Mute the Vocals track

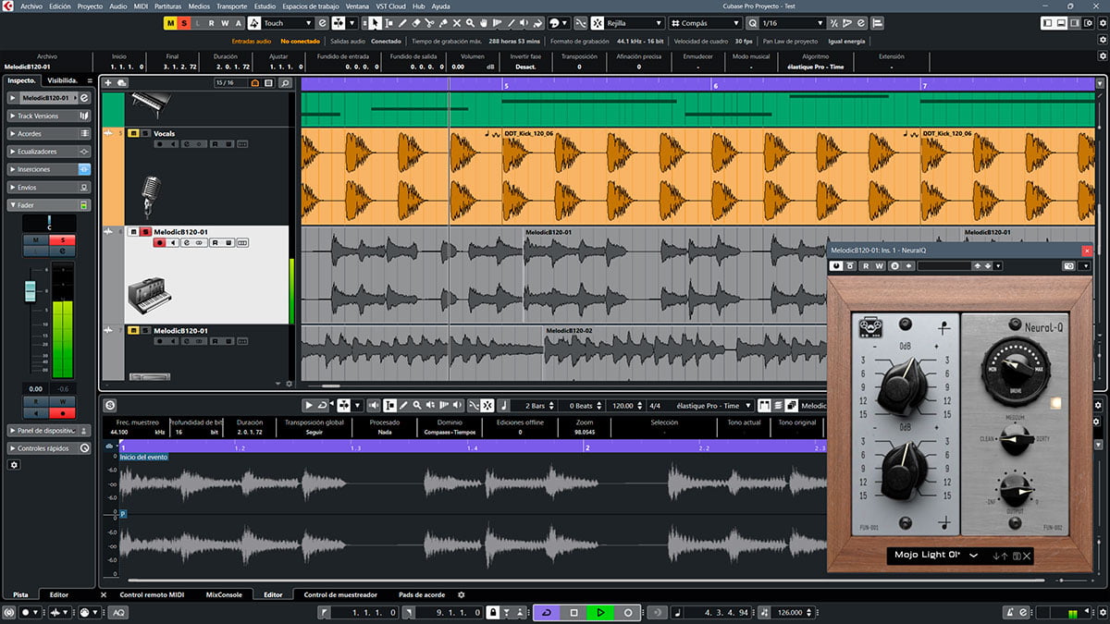point(133,133)
